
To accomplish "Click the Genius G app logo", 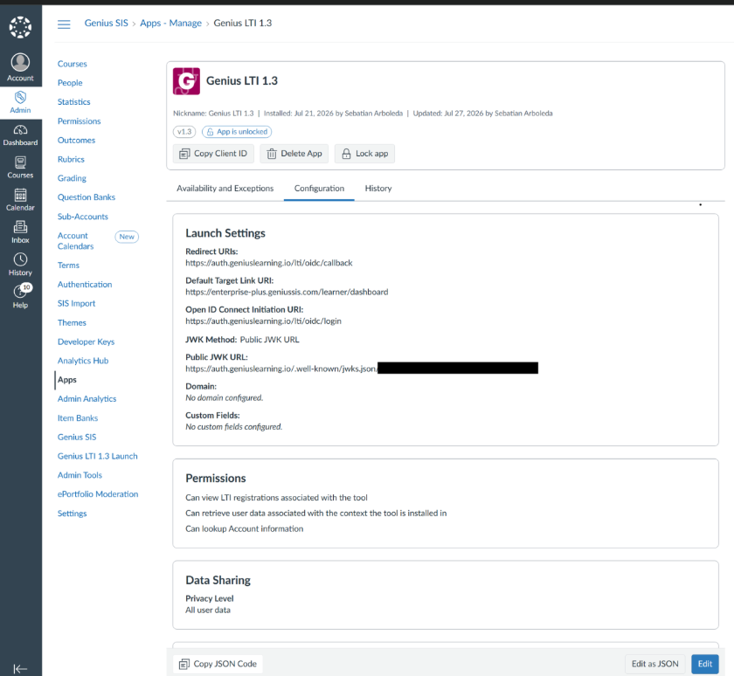I will pos(186,81).
